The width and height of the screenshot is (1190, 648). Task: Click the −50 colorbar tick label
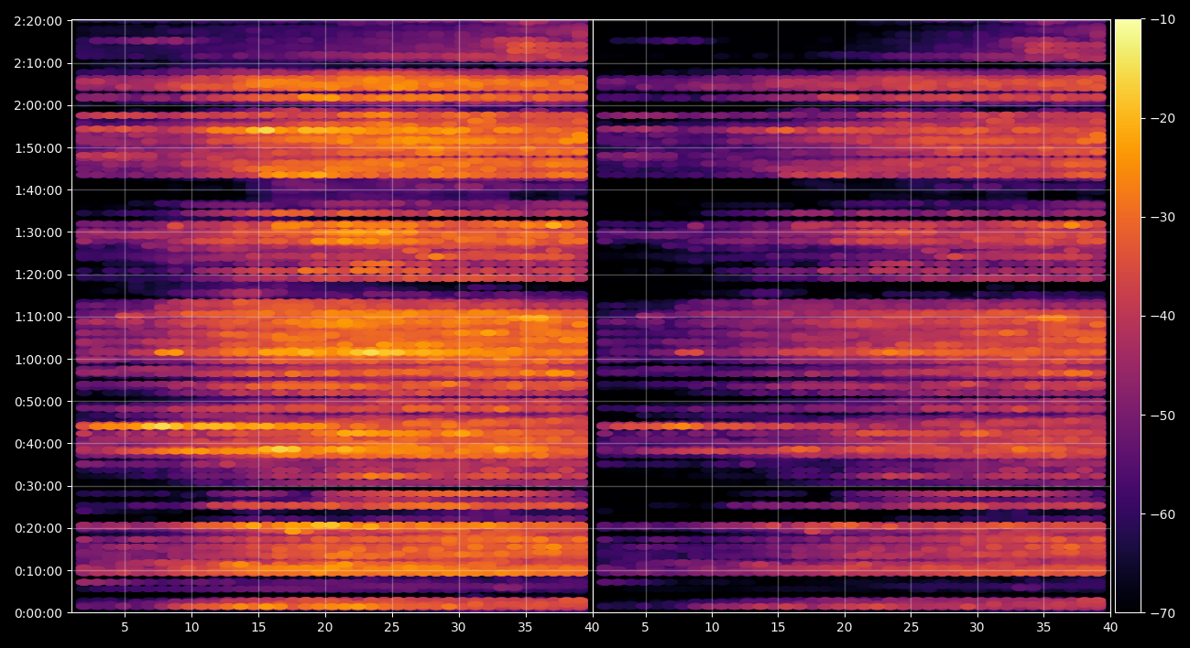1163,416
